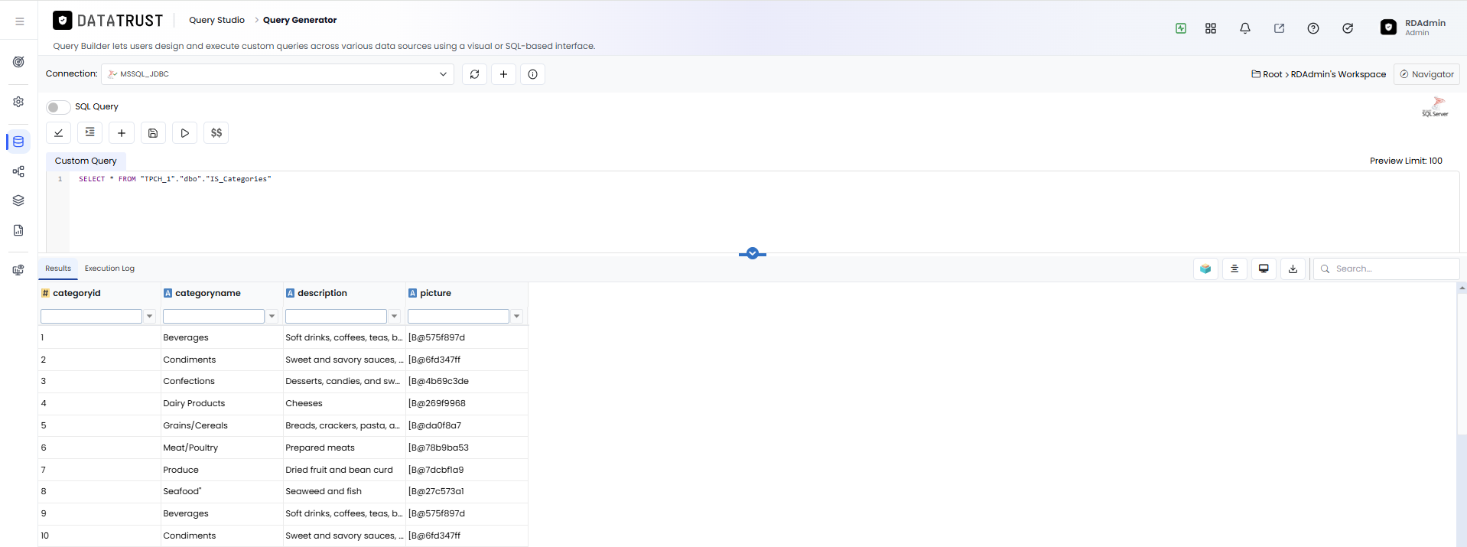Image resolution: width=1467 pixels, height=547 pixels.
Task: Click the DATATRUST logo
Action: [x=108, y=21]
